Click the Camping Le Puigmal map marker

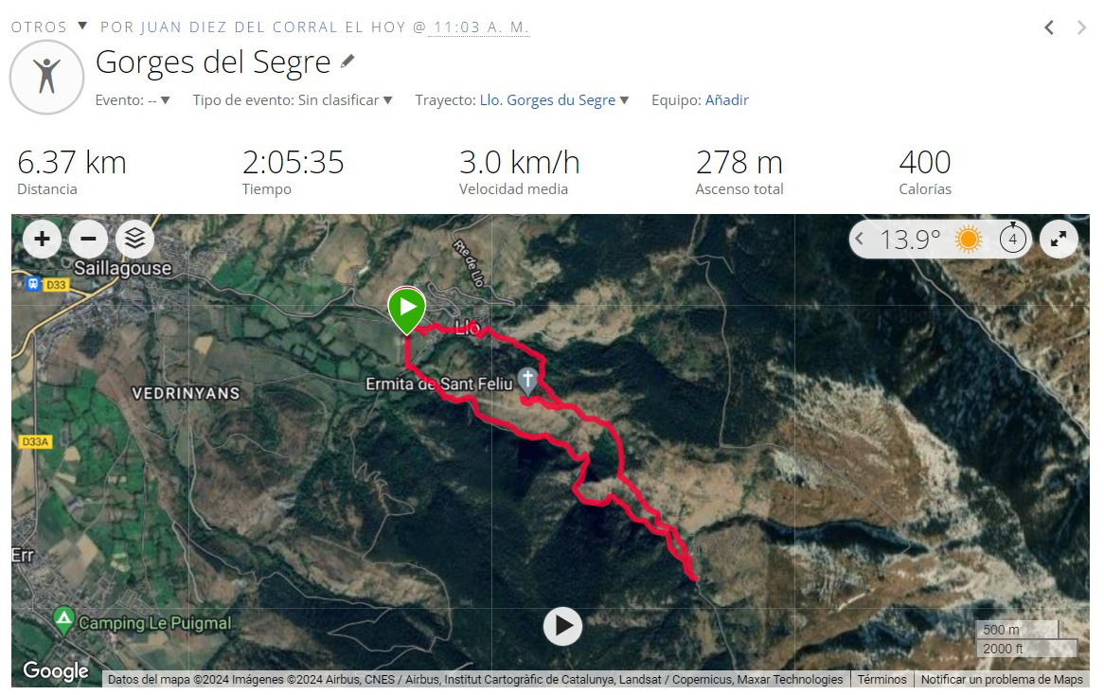(x=64, y=621)
